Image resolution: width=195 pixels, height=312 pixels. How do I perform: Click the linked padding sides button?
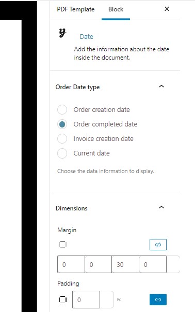pos(158,300)
